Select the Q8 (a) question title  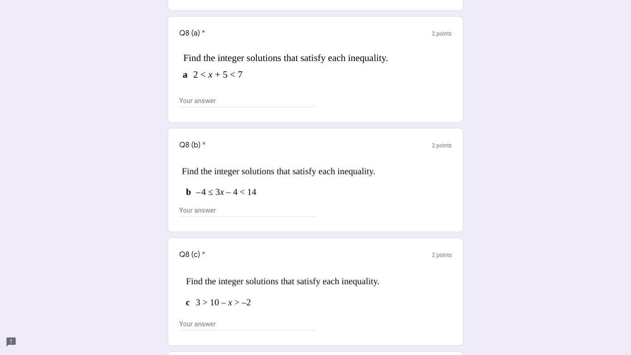pyautogui.click(x=189, y=33)
